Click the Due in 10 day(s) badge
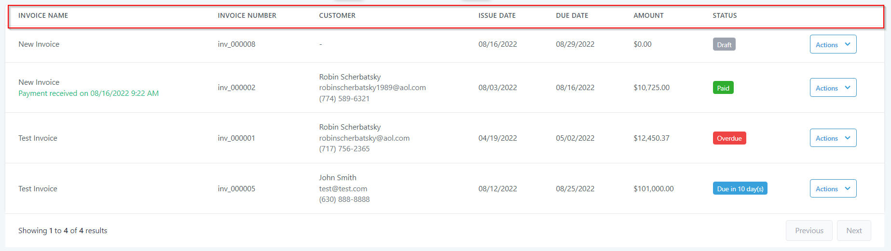Image resolution: width=891 pixels, height=251 pixels. pos(740,189)
